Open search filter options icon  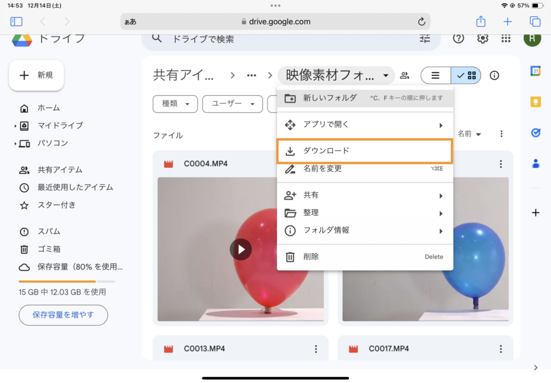coord(425,38)
